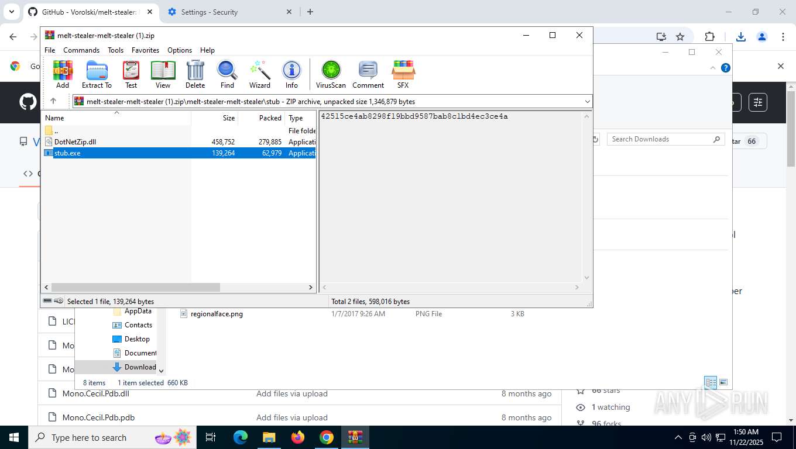796x449 pixels.
Task: Go up one folder level in WinRAR
Action: pos(53,101)
